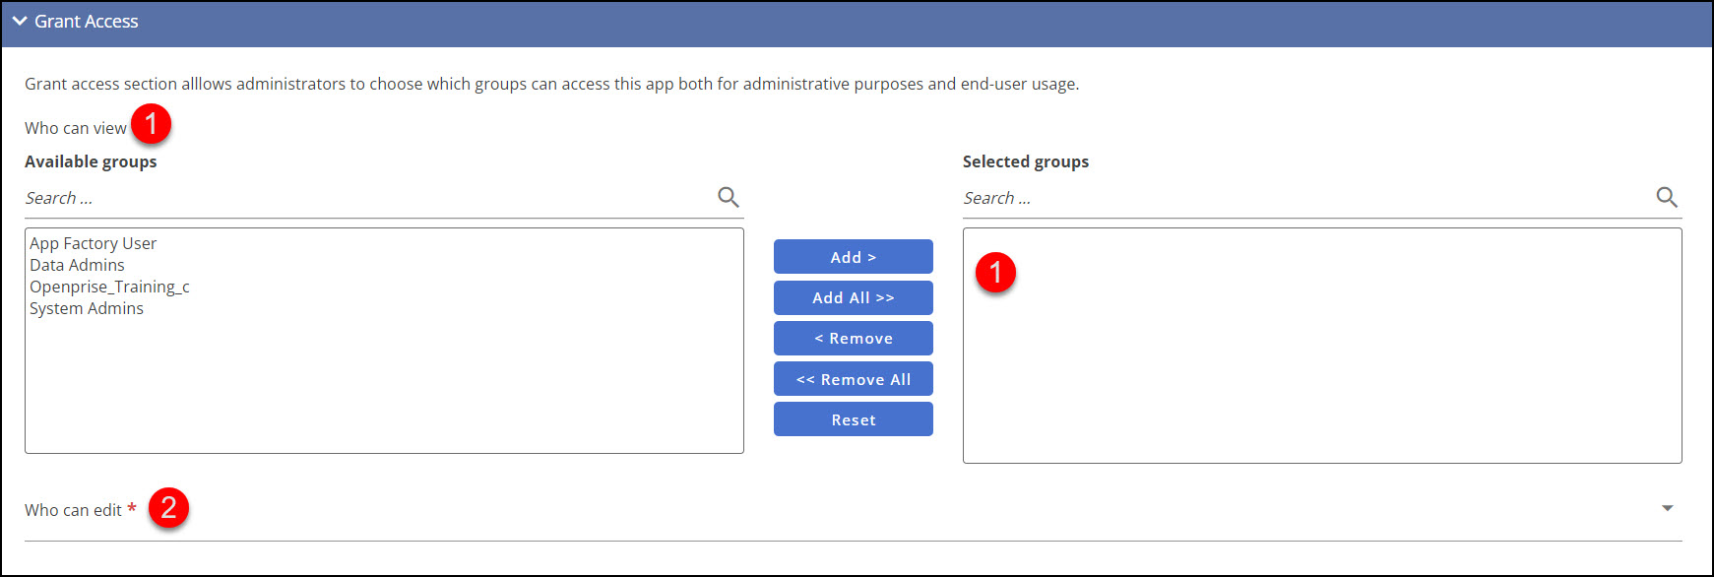Click the Who can edit field
The height and width of the screenshot is (577, 1714).
point(854,510)
